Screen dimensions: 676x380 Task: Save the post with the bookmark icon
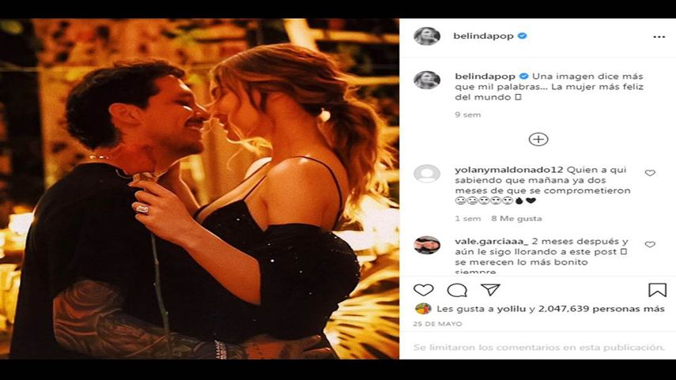[x=657, y=290]
